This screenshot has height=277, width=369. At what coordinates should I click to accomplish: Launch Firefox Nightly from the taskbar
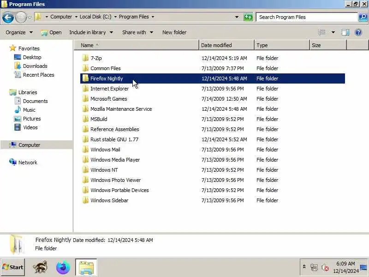tap(63, 268)
